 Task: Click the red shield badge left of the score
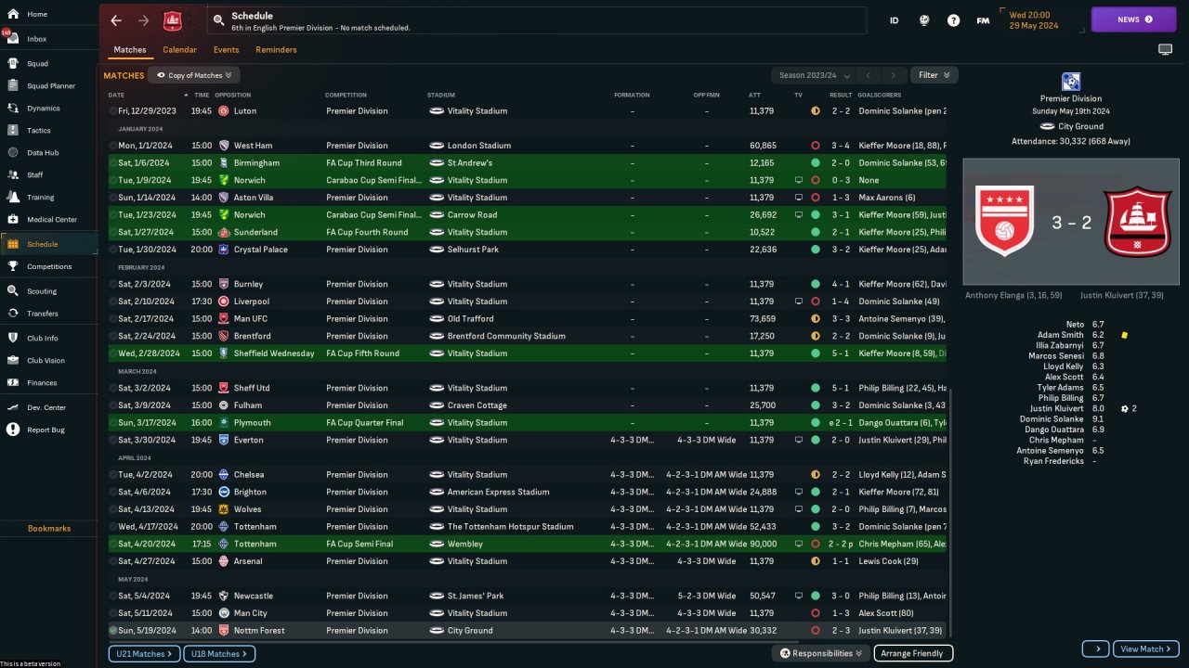pos(1004,221)
